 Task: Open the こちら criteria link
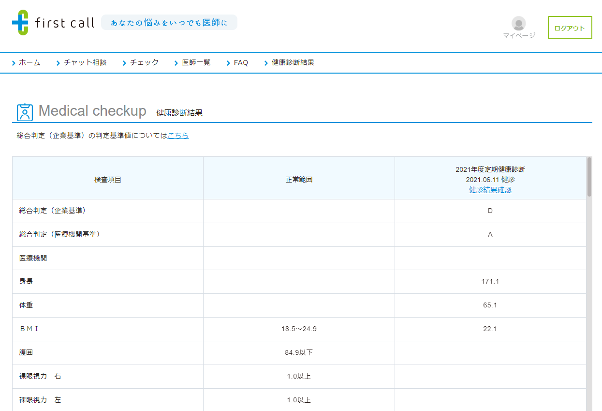click(178, 136)
